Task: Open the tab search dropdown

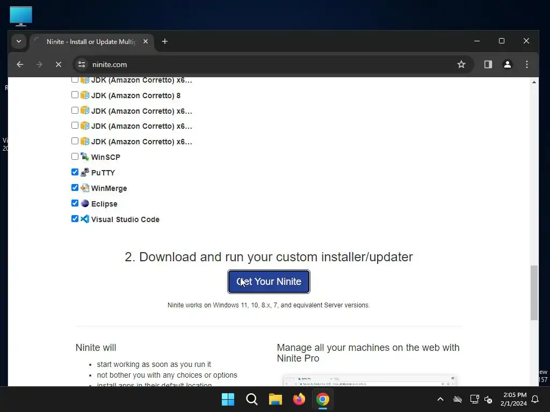Action: pos(19,41)
